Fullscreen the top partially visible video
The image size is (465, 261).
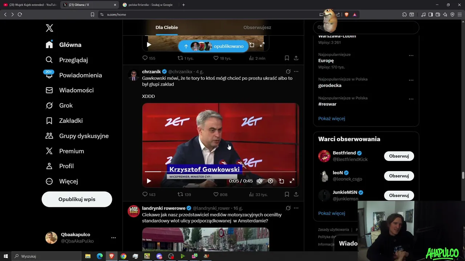(x=262, y=45)
